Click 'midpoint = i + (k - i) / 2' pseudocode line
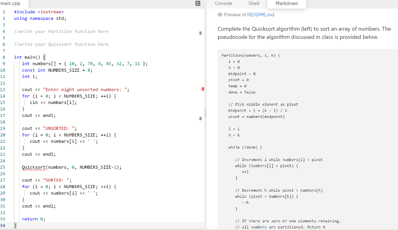 click(257, 111)
